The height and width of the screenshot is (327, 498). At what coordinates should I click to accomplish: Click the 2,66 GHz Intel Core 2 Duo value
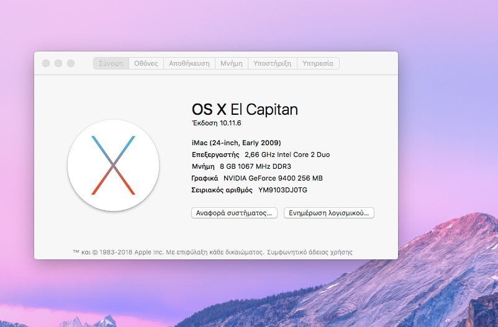pyautogui.click(x=287, y=155)
